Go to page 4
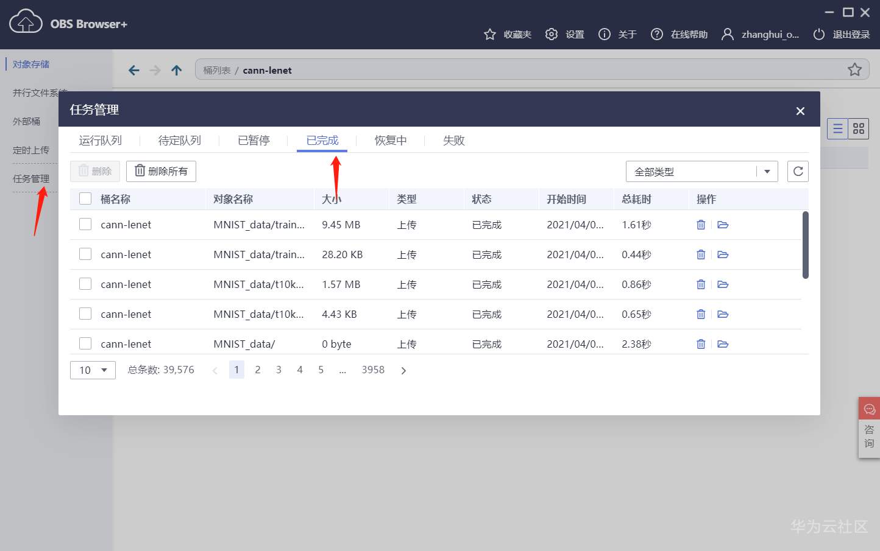Image resolution: width=880 pixels, height=551 pixels. (300, 370)
